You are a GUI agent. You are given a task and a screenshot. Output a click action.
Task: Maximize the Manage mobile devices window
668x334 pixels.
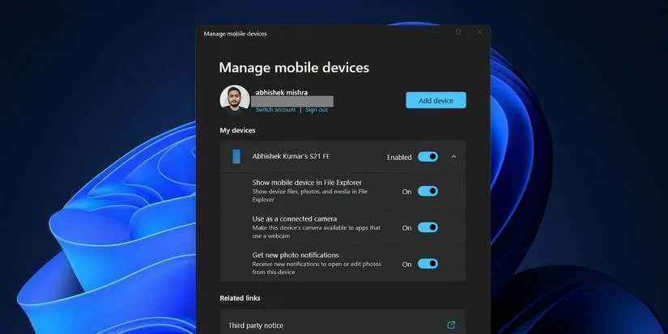click(458, 32)
